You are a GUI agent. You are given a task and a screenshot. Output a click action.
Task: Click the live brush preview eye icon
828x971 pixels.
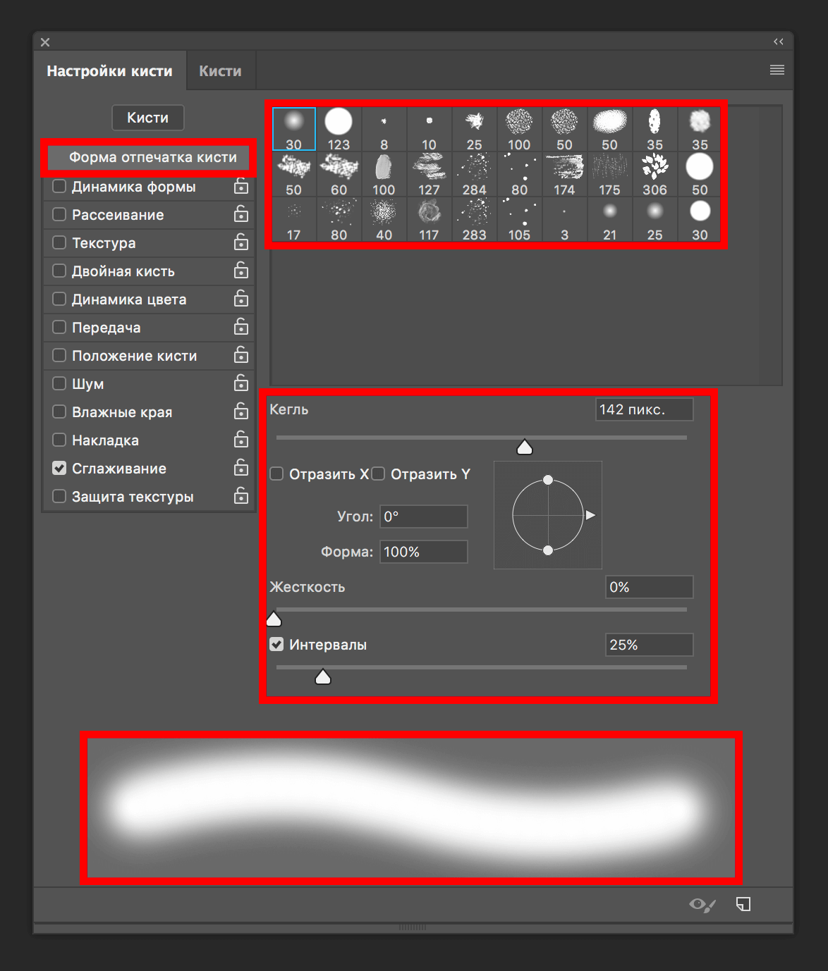coord(702,905)
